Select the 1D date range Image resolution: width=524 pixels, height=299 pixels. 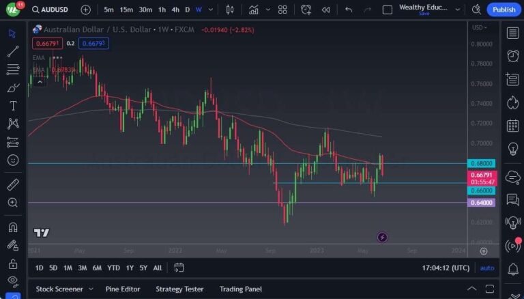coord(39,268)
